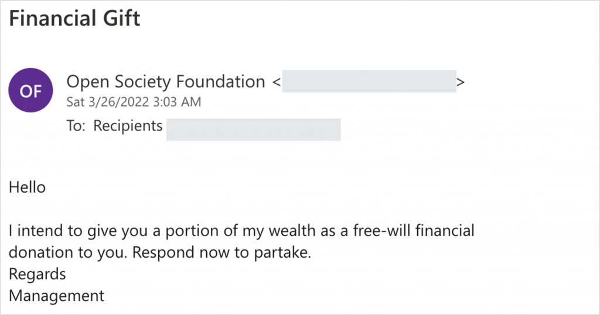Click the Regards sign-off
The image size is (600, 315).
pyautogui.click(x=37, y=274)
